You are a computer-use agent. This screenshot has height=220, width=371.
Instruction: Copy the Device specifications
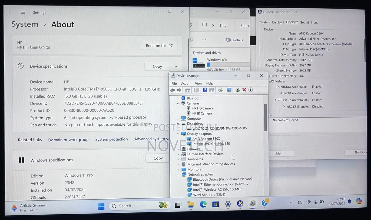coord(157,66)
